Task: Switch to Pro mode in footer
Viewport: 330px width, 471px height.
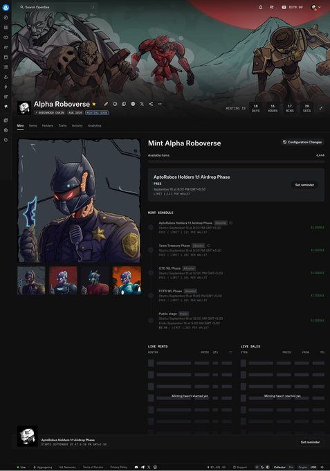Action: click(291, 467)
